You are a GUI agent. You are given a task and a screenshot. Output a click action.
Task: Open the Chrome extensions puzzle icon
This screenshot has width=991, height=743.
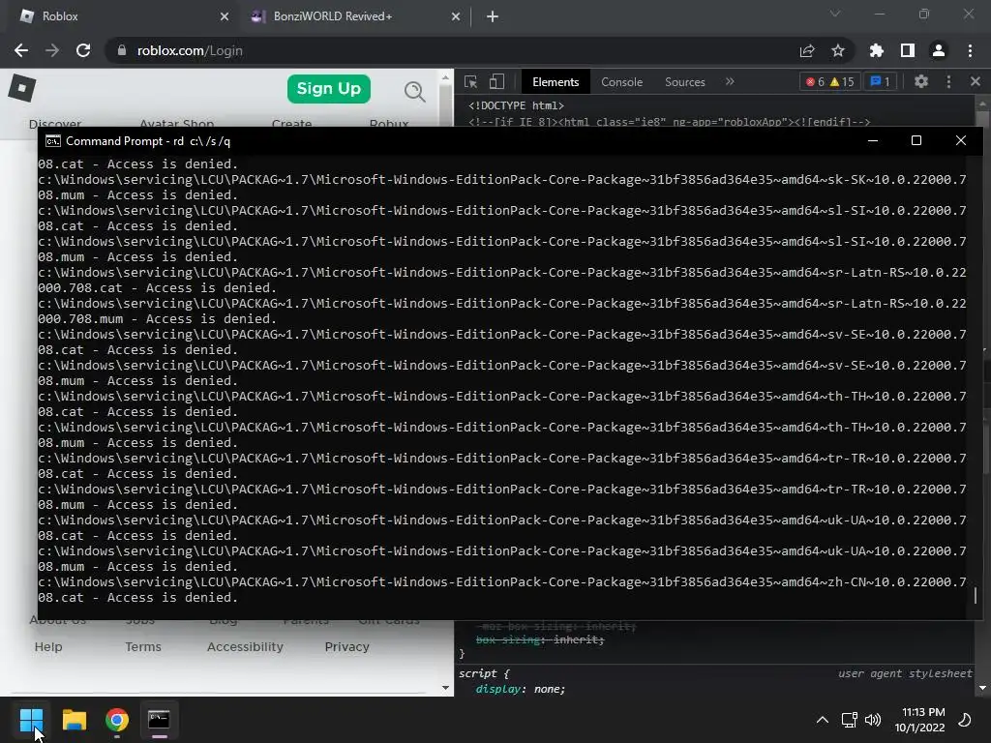877,50
